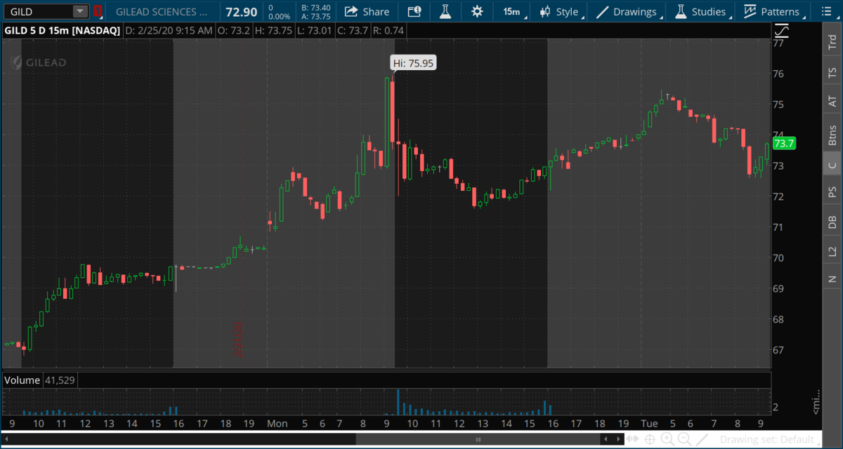Click the flask icon beside the gear
The height and width of the screenshot is (449, 843).
(x=445, y=11)
